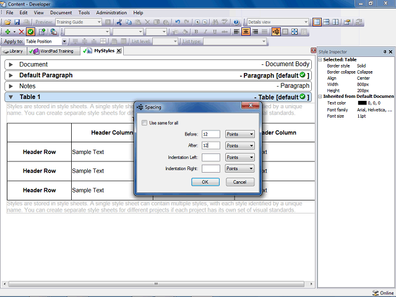Image resolution: width=396 pixels, height=297 pixels.
Task: Pin the Style Inspector panel
Action: pos(385,52)
